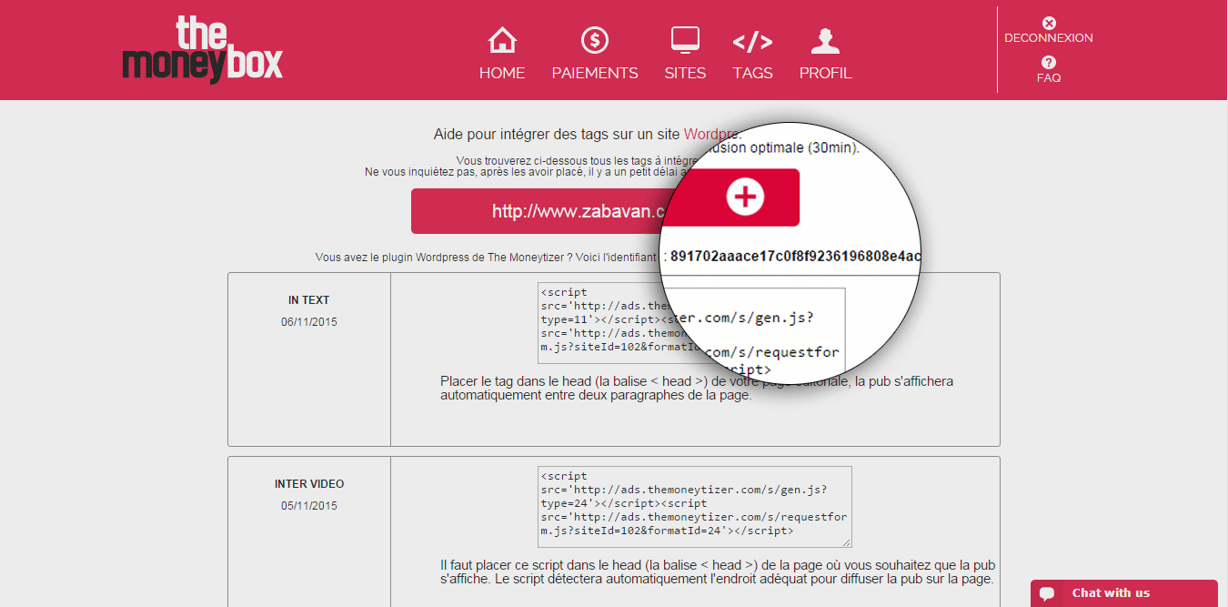
Task: Click the magnified red plus button
Action: click(744, 197)
